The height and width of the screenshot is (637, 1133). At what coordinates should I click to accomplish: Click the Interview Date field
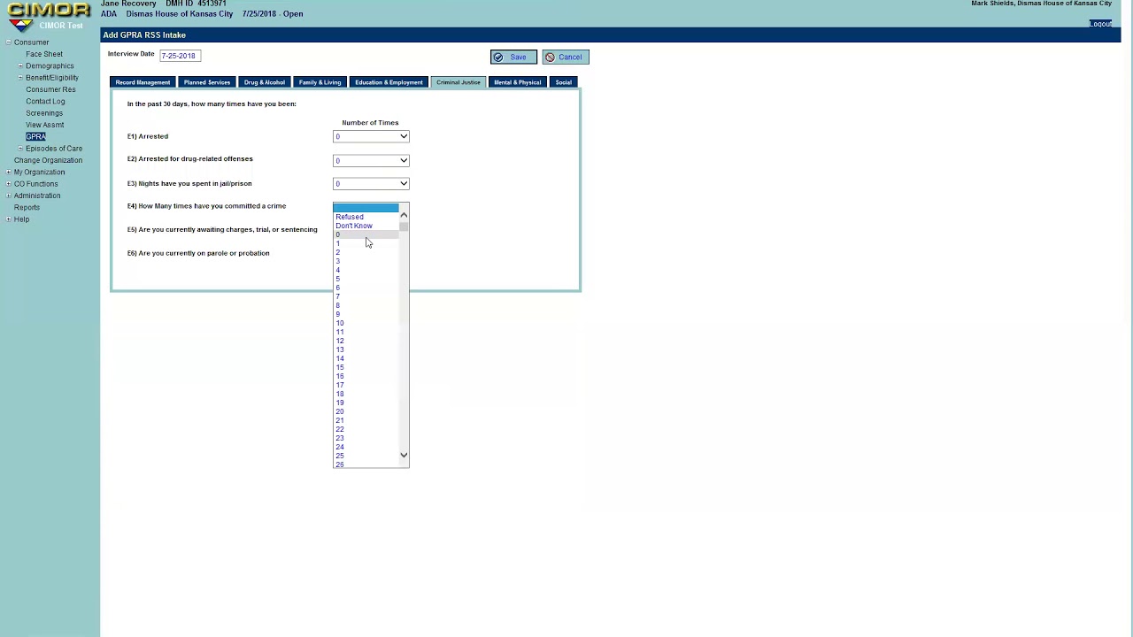point(181,56)
